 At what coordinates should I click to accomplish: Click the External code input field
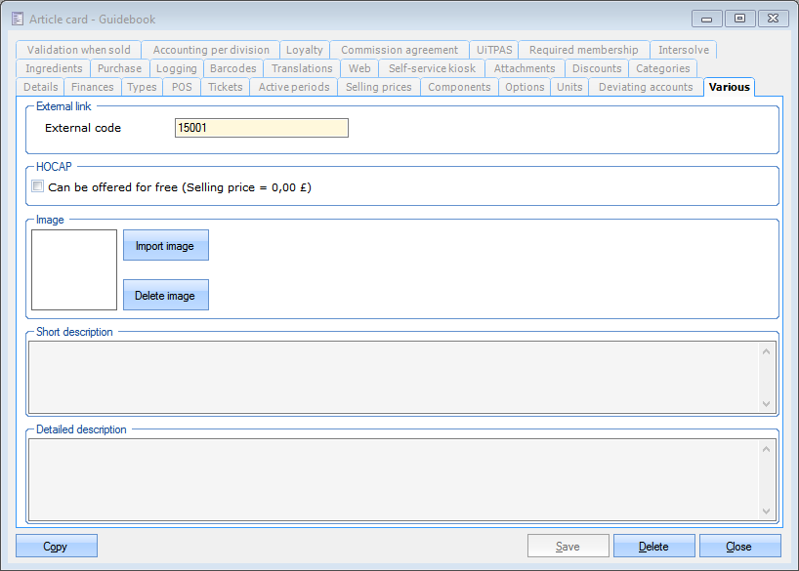(261, 128)
